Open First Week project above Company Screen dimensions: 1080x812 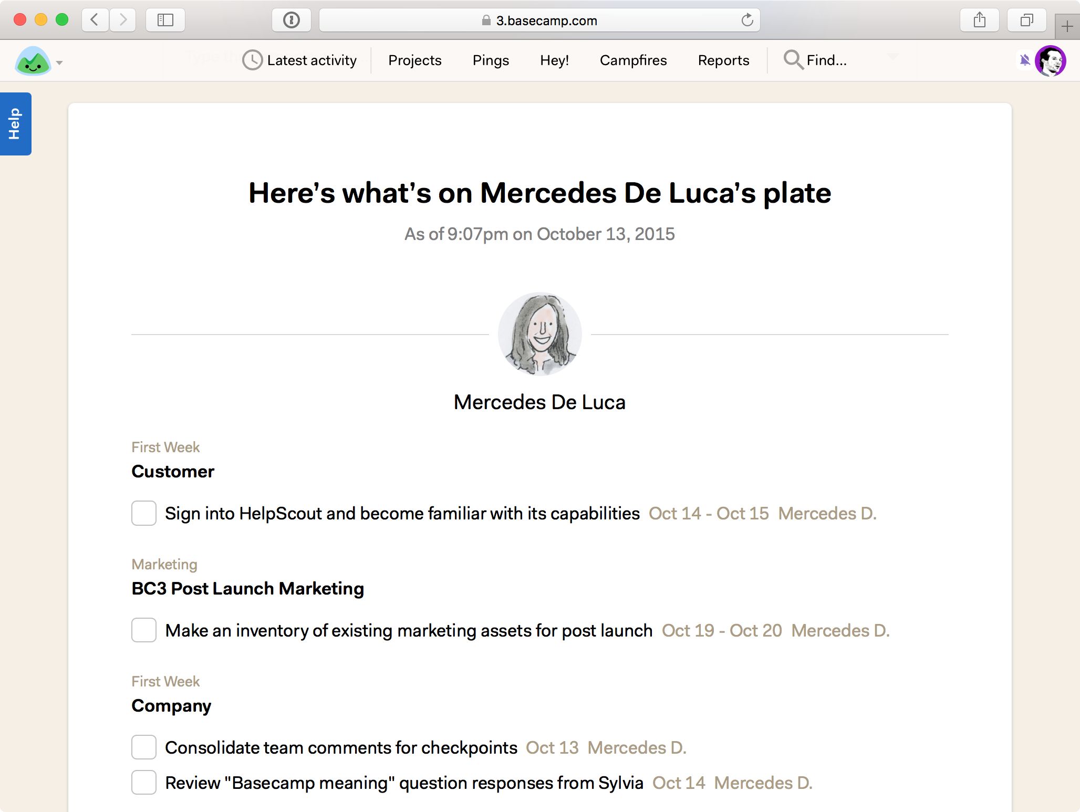165,682
